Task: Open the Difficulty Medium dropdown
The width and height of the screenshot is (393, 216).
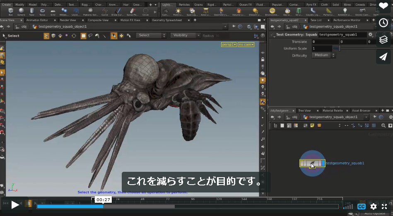Action: (323, 55)
